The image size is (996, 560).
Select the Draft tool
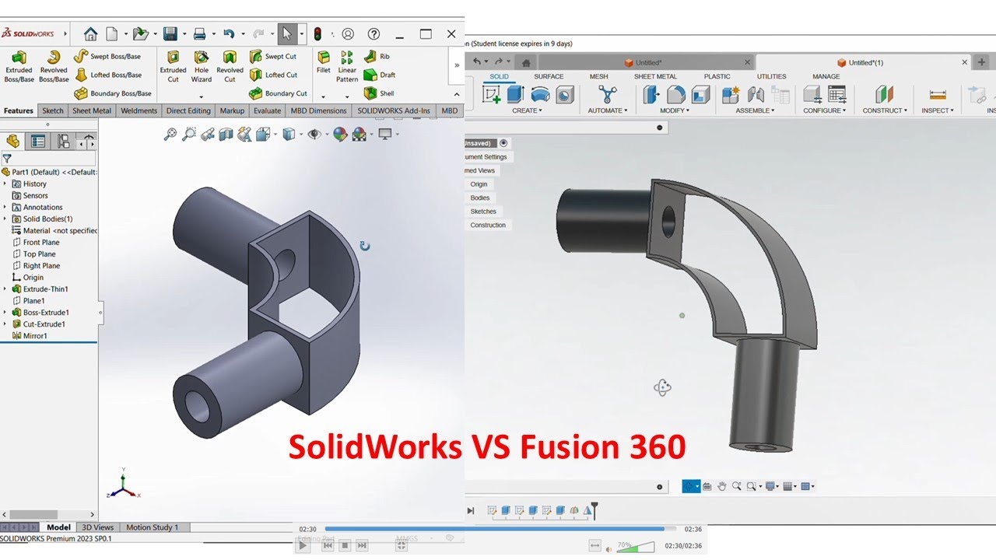coord(380,75)
